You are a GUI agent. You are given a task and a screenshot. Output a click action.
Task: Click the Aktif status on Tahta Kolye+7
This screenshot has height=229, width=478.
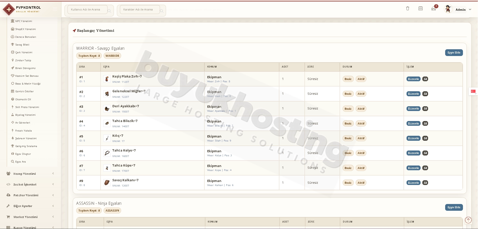[x=361, y=153]
